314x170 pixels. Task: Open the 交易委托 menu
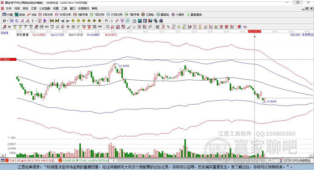tap(83, 8)
